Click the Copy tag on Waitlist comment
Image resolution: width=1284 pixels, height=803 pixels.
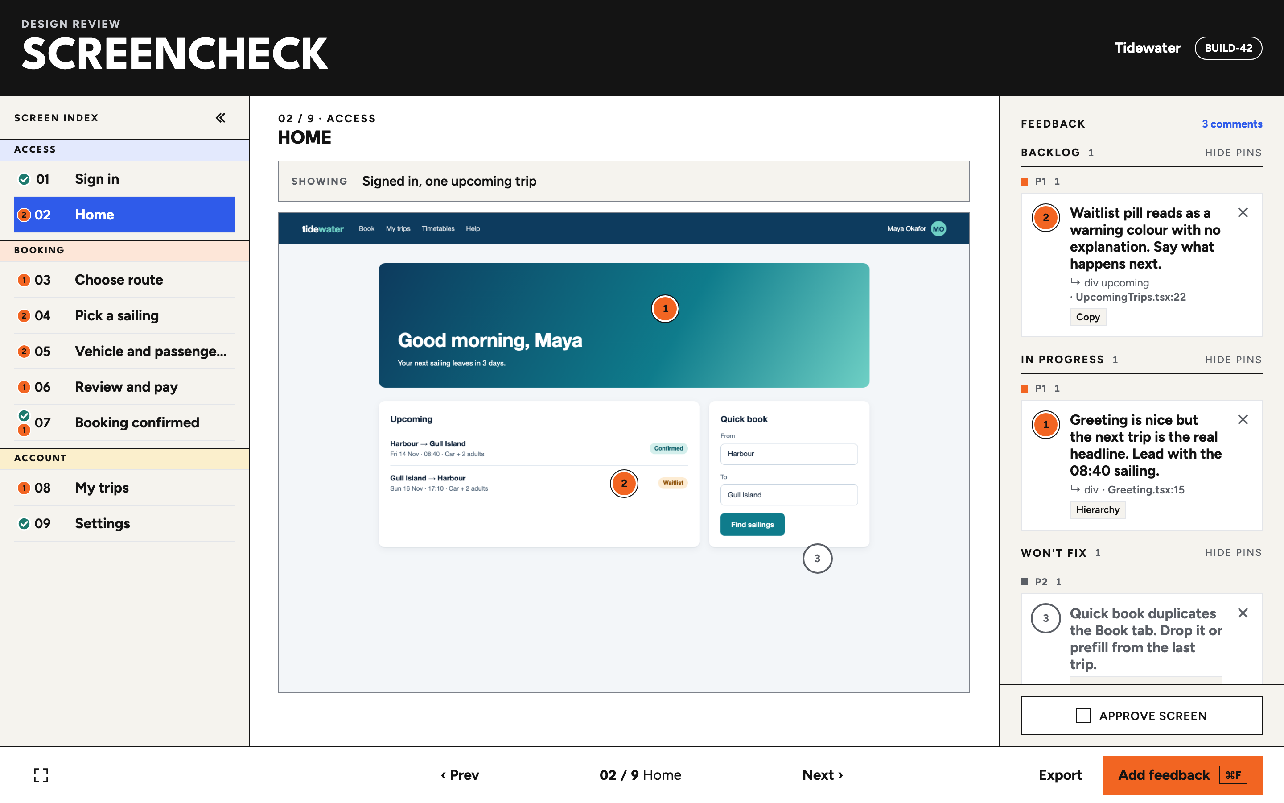(1088, 317)
